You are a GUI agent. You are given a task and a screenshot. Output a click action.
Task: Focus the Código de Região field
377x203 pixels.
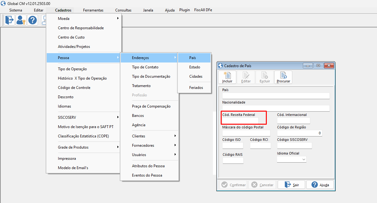[299, 133]
